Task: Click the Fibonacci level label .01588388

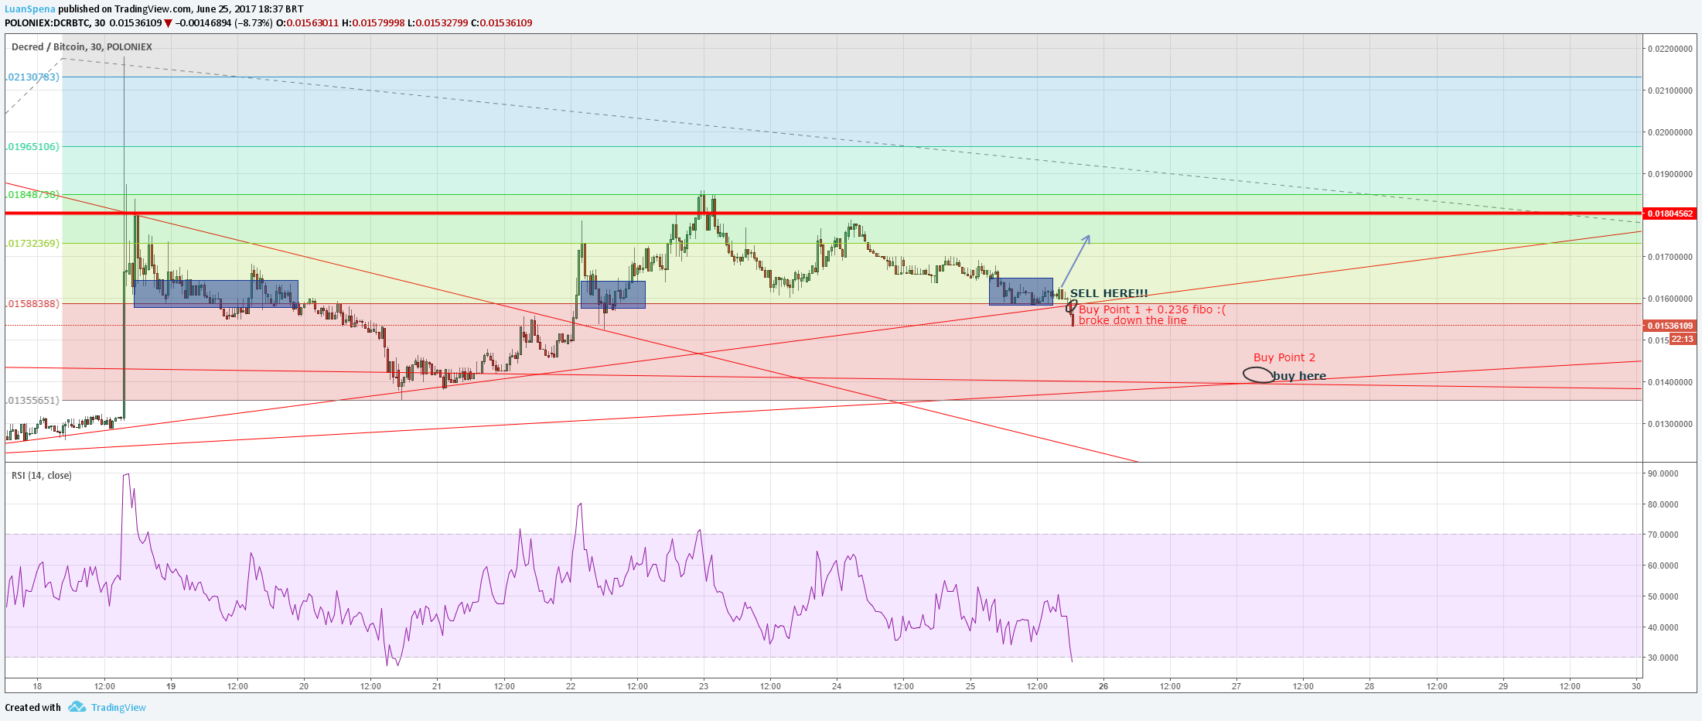Action: (x=32, y=303)
